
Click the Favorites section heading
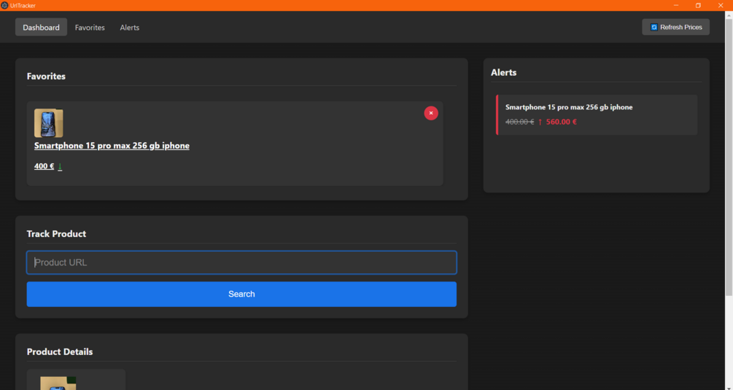coord(46,76)
